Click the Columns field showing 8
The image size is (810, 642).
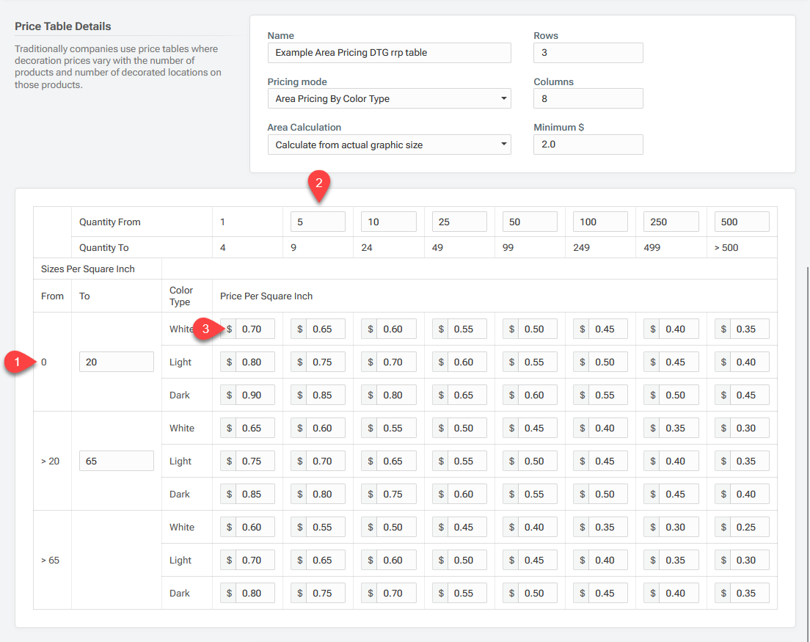(588, 98)
